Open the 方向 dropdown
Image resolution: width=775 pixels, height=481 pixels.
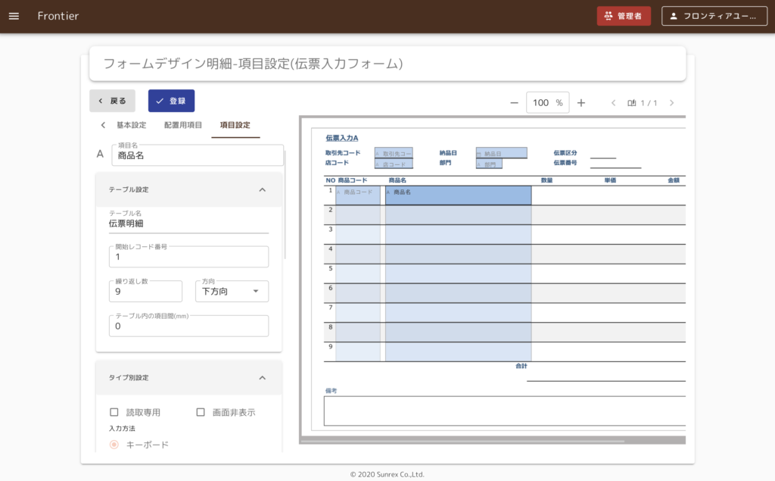[232, 291]
